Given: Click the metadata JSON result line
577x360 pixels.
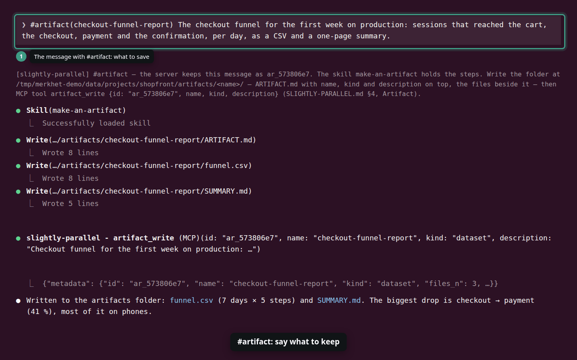Looking at the screenshot, I should 270,284.
